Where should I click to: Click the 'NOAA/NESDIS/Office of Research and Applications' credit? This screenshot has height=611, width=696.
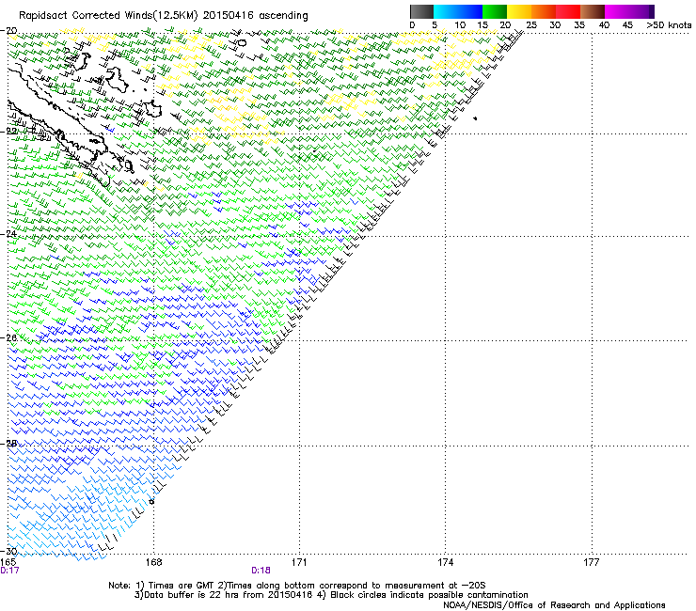[x=554, y=605]
